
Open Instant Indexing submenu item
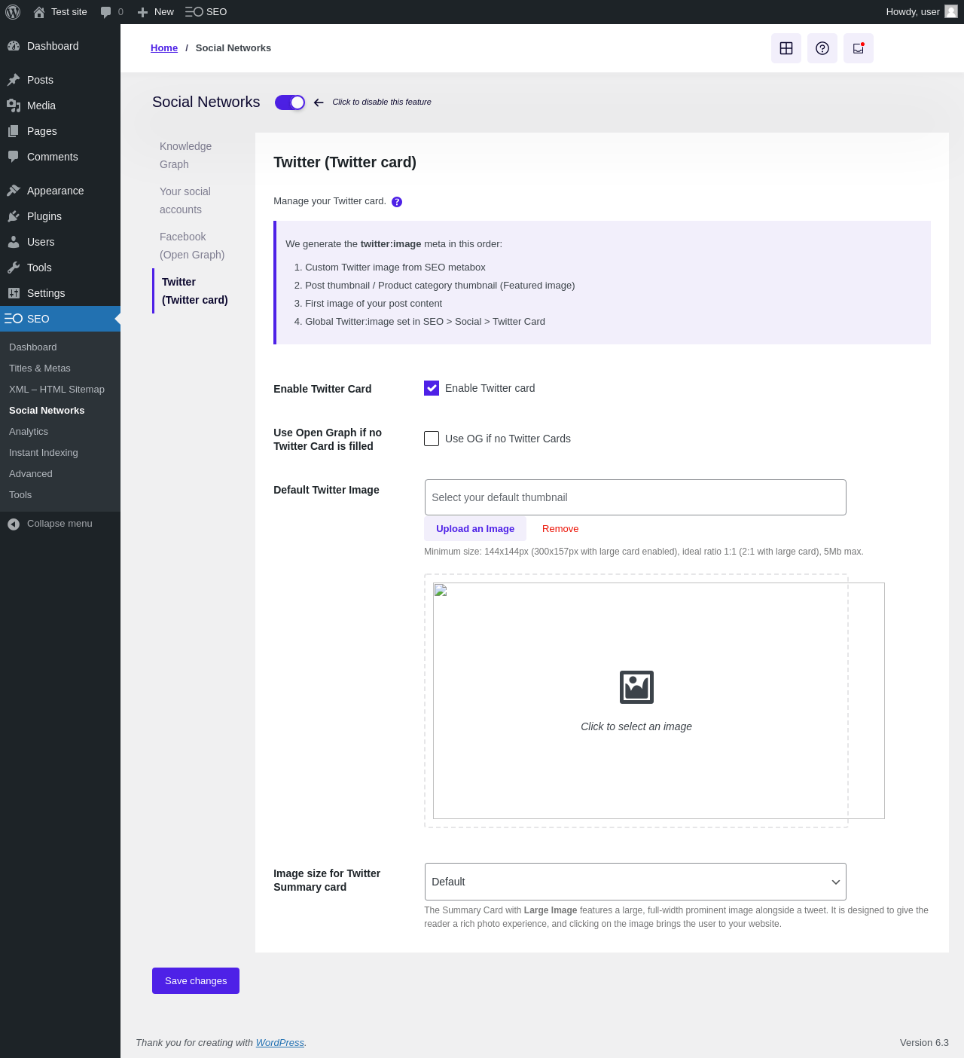click(x=44, y=453)
